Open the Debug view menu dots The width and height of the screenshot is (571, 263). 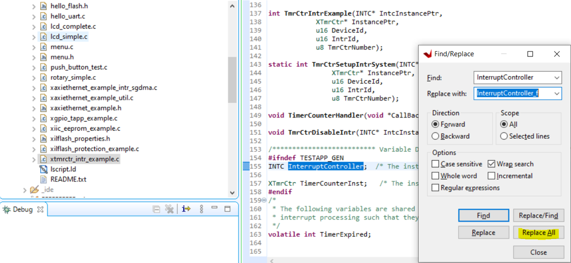pyautogui.click(x=201, y=209)
